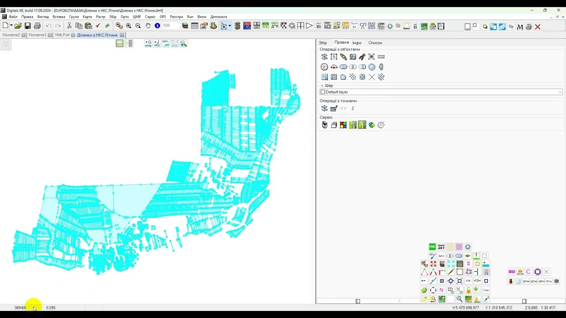Open dropdown arrow beside selection cursor tool

(229, 26)
